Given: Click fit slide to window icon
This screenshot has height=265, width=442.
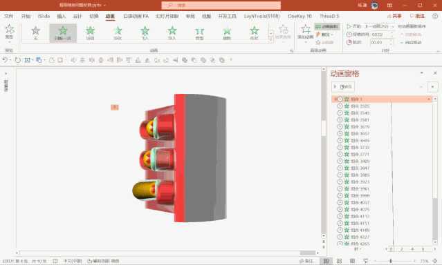Looking at the screenshot, I should (x=436, y=261).
